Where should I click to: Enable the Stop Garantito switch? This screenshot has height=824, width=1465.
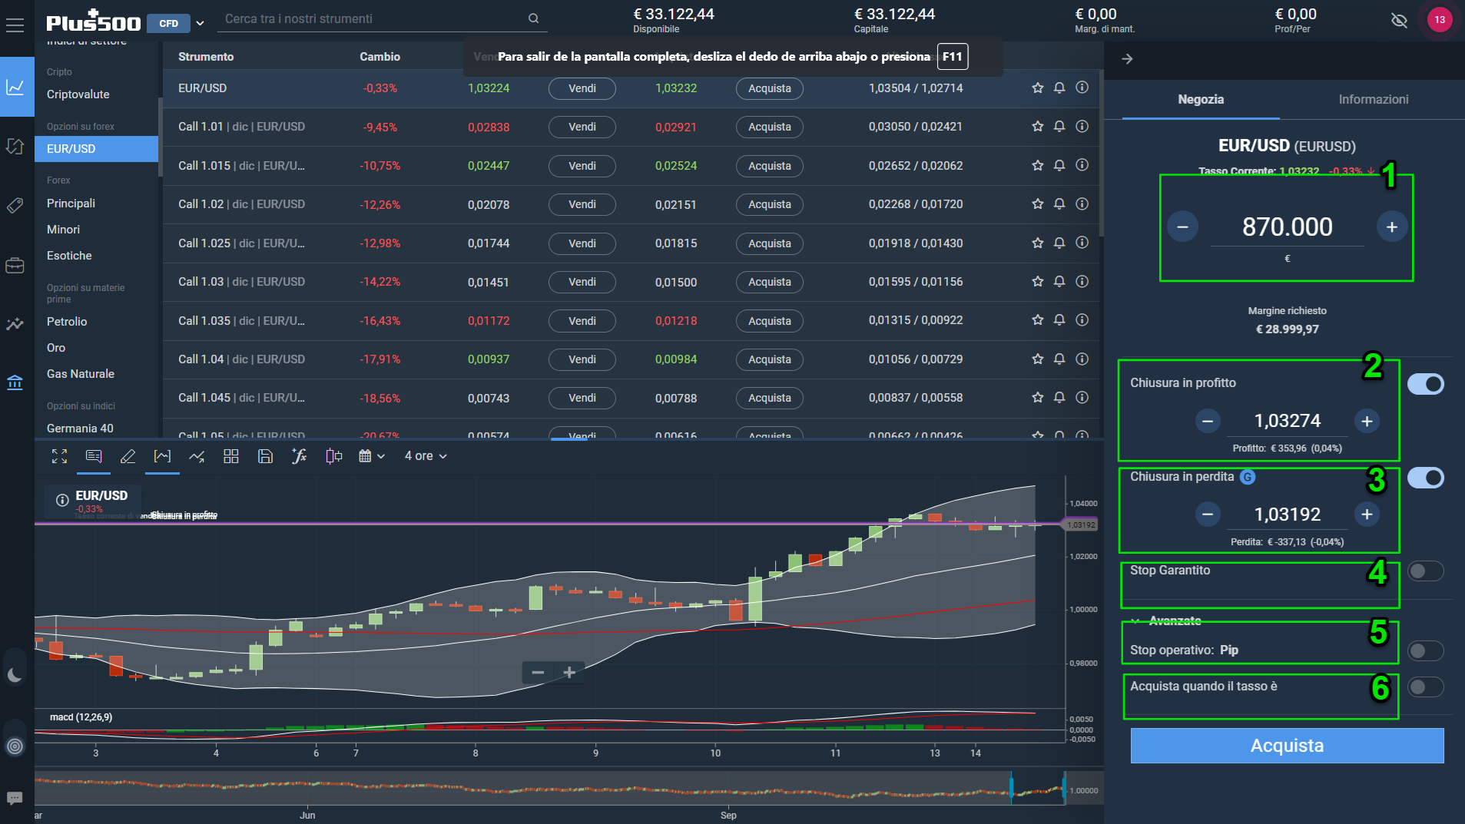coord(1425,571)
